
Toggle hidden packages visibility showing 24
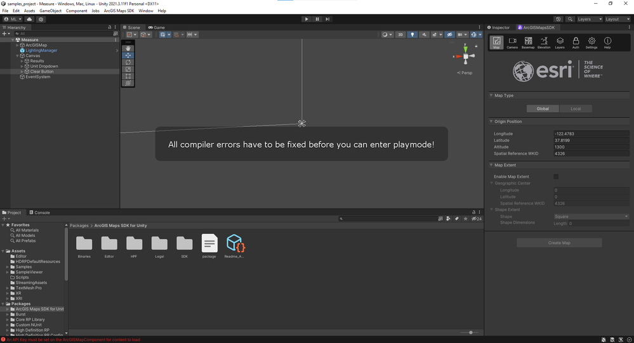[x=477, y=219]
